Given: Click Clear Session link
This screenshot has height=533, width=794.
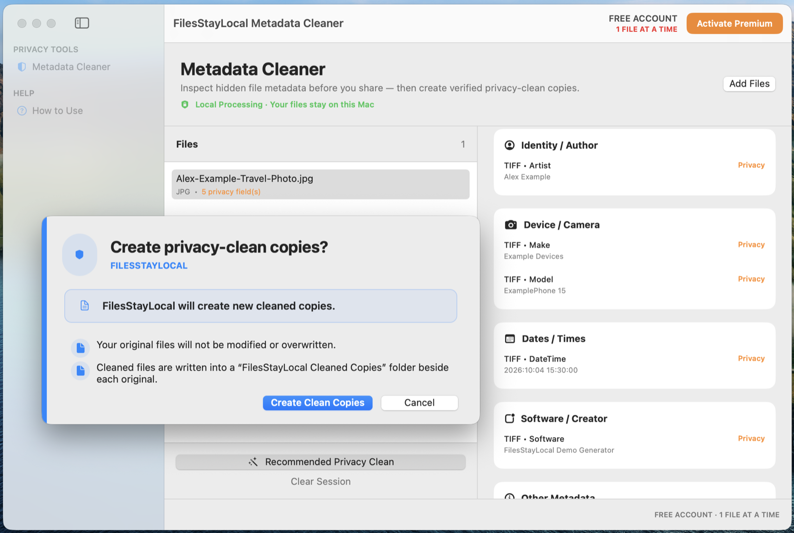Looking at the screenshot, I should (321, 481).
